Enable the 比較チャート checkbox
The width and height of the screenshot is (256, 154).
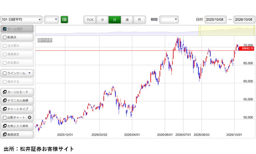[5, 117]
